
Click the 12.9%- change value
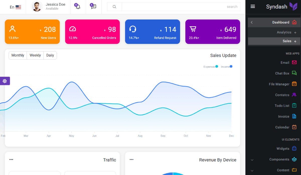click(73, 38)
